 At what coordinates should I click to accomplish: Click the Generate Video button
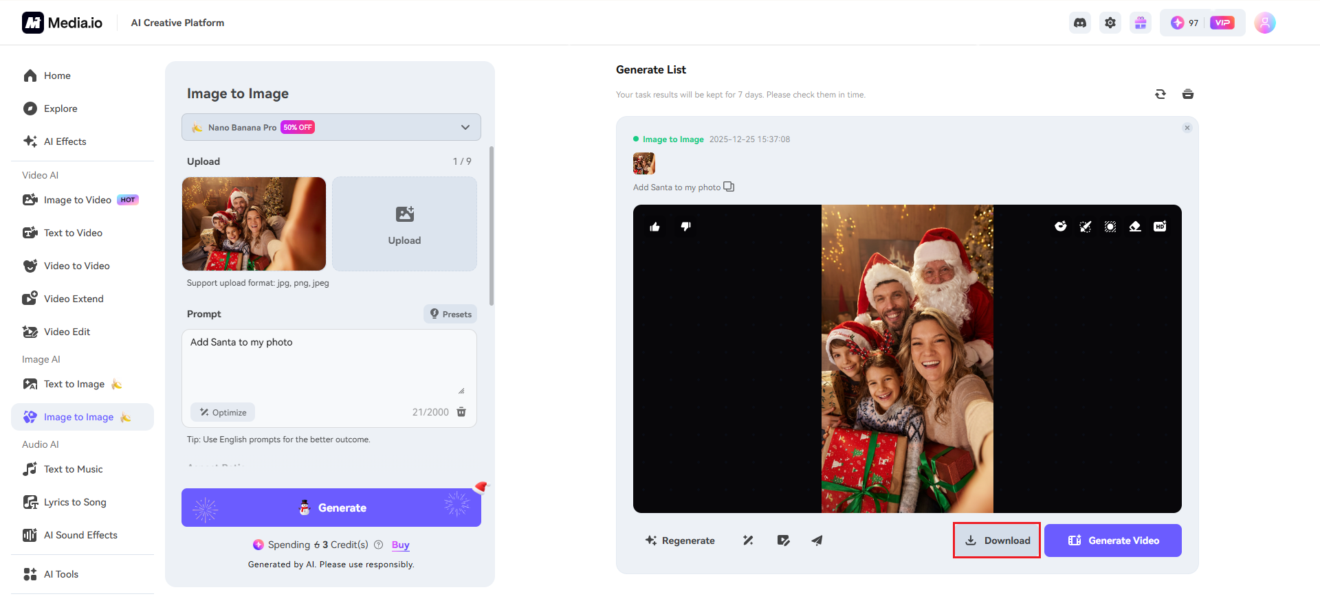click(1113, 541)
